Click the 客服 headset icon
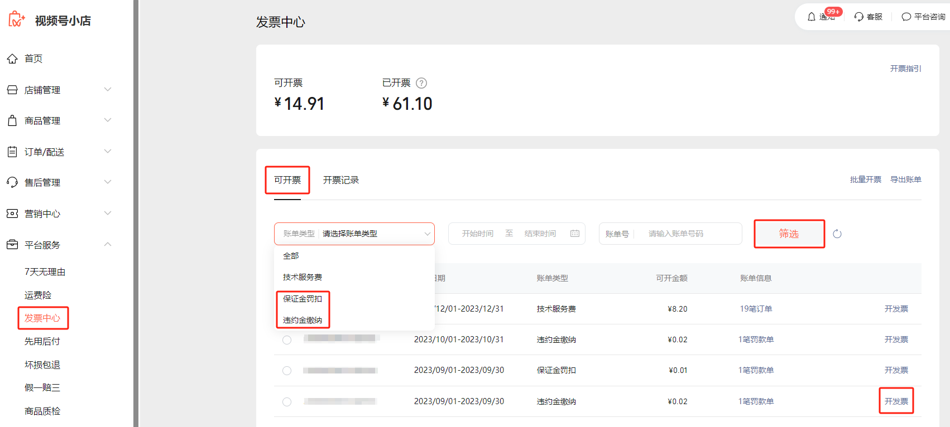Viewport: 950px width, 427px height. click(859, 17)
